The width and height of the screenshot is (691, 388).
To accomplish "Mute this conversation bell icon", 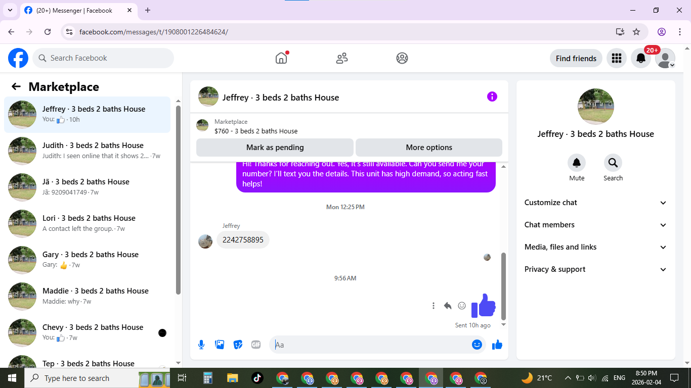I will point(577,163).
